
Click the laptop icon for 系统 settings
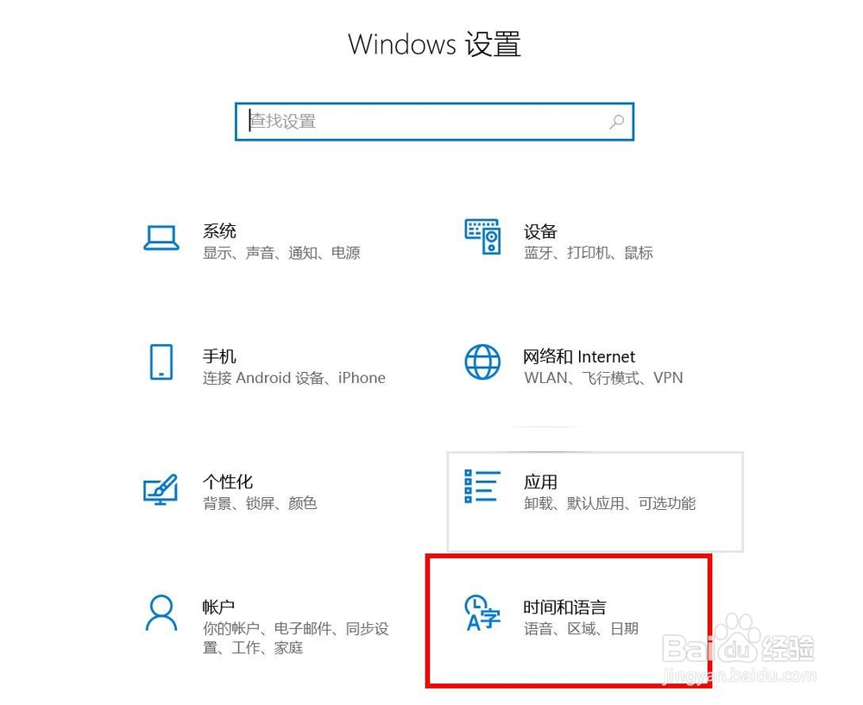[161, 238]
